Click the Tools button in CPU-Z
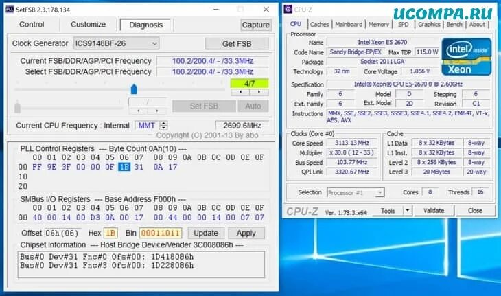The width and height of the screenshot is (501, 296). (x=388, y=211)
